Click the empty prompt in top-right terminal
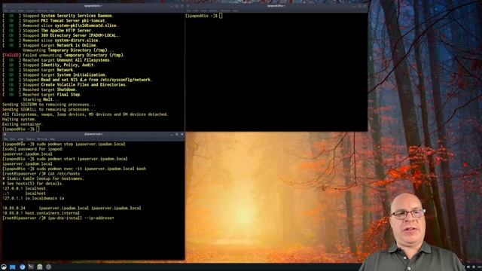The width and height of the screenshot is (482, 271). tap(204, 16)
